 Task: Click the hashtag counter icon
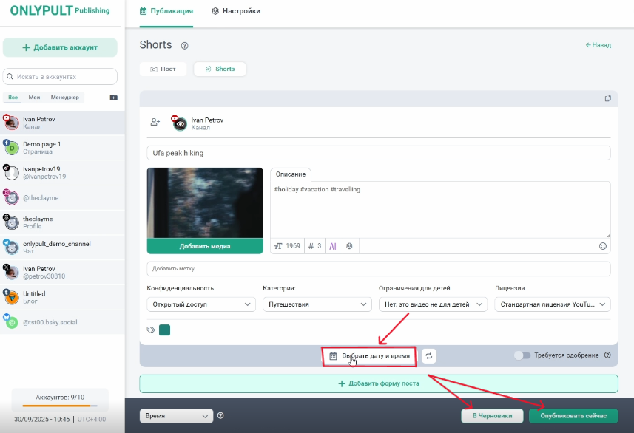311,246
